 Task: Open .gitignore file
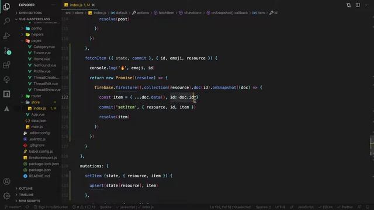[x=37, y=145]
